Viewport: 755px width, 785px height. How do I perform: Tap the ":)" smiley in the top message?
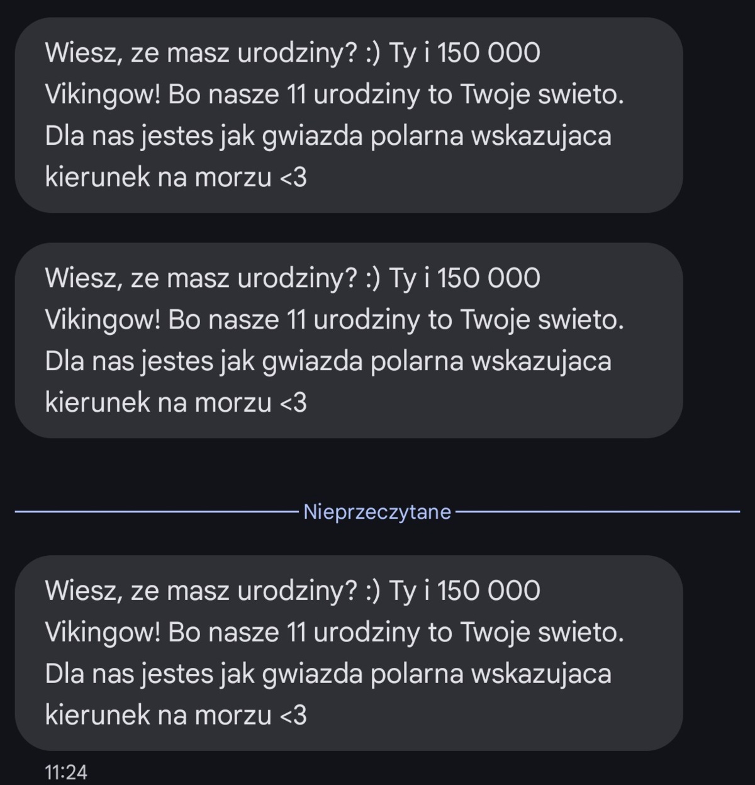(372, 53)
